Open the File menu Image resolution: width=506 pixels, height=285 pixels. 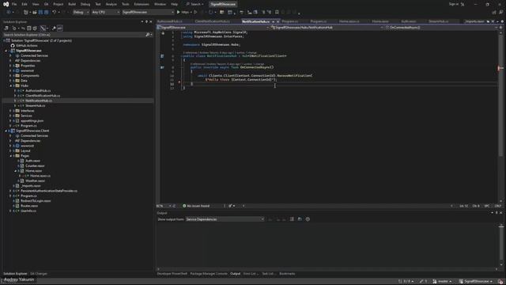coord(14,4)
